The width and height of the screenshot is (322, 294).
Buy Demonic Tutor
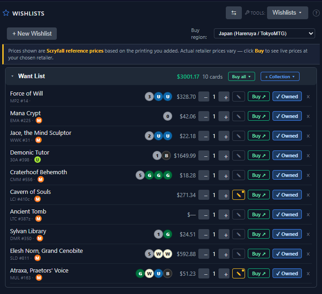(x=258, y=155)
